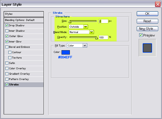Enable the Bevel and Emboss checkbox

coord(7,47)
